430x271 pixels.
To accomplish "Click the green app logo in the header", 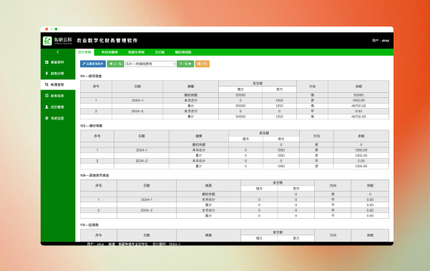I will [x=47, y=41].
